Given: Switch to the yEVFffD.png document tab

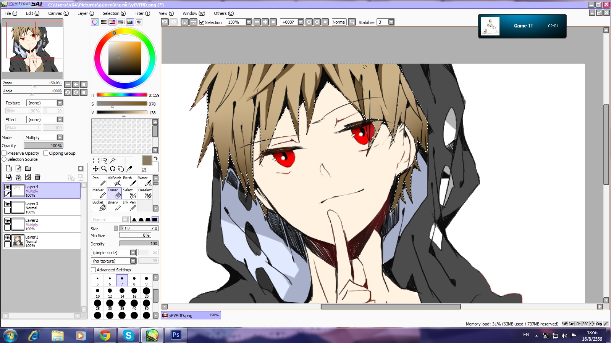Looking at the screenshot, I should 191,315.
